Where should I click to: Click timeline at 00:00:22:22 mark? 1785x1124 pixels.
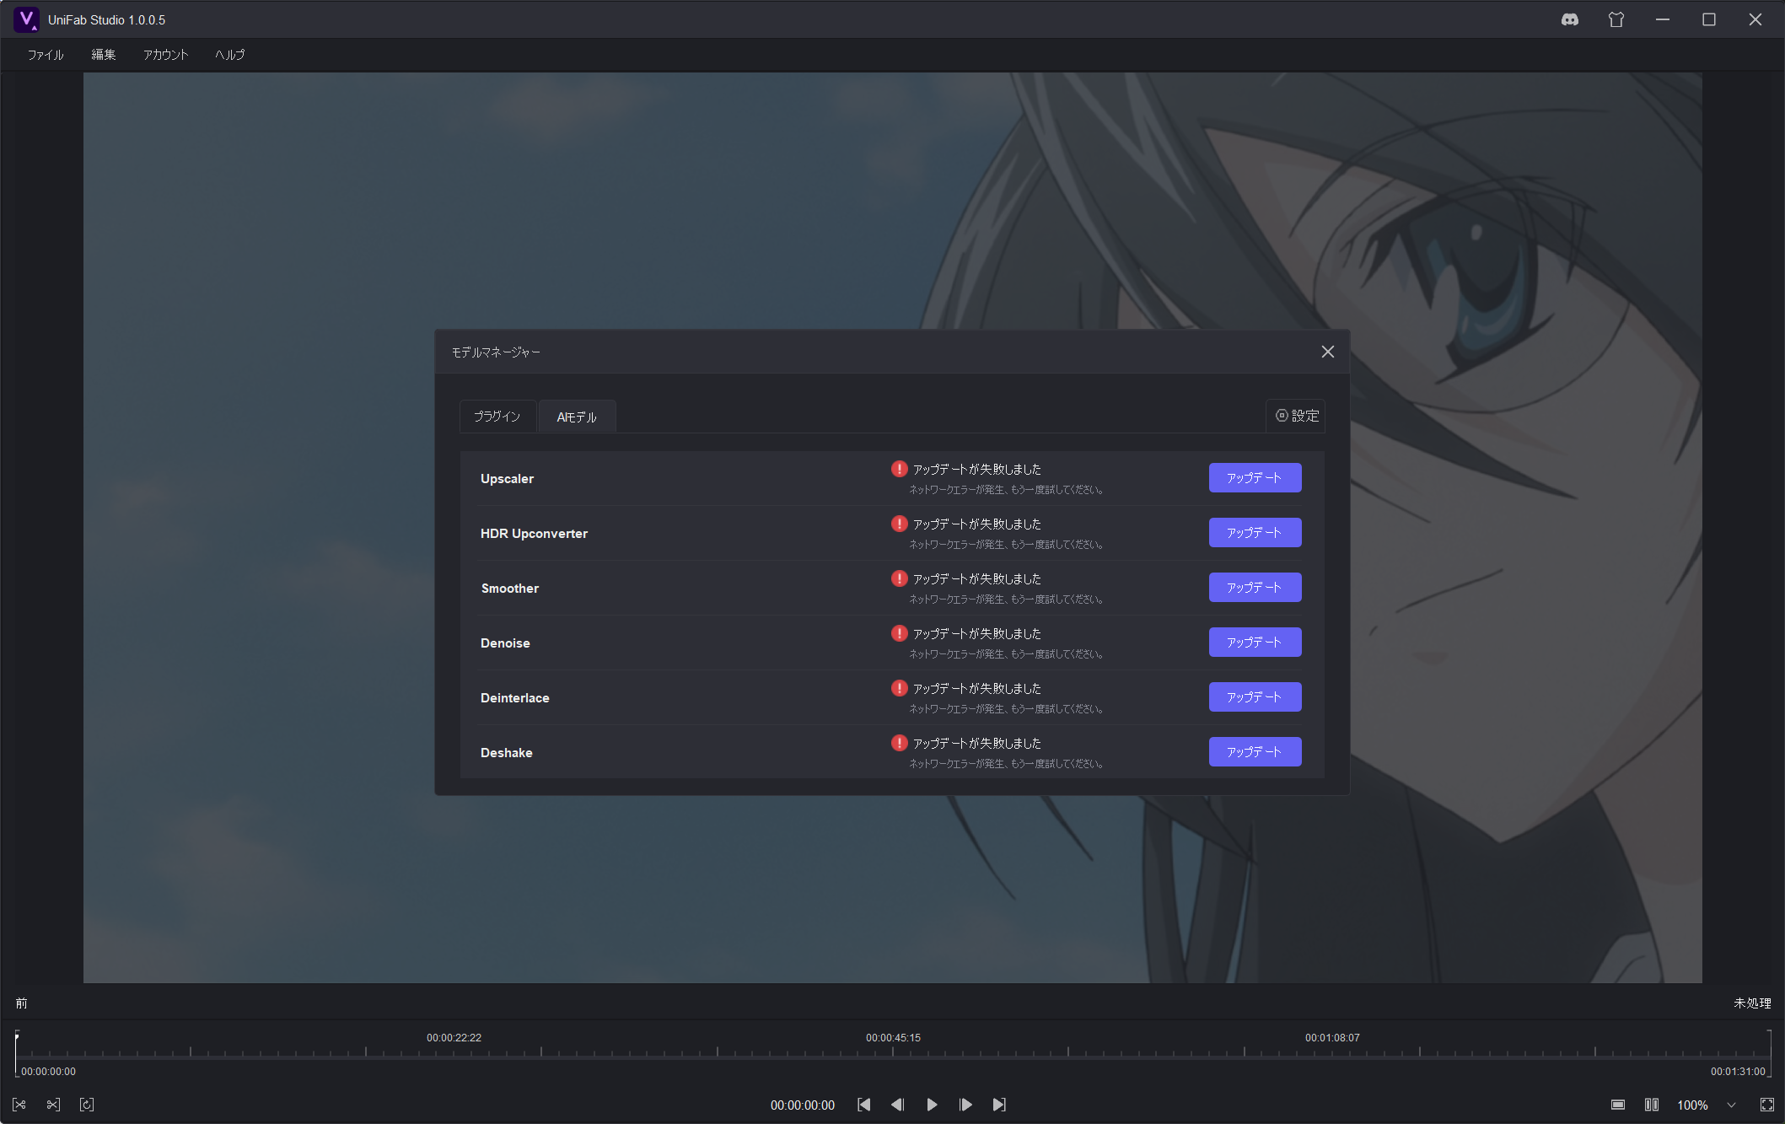coord(454,1038)
